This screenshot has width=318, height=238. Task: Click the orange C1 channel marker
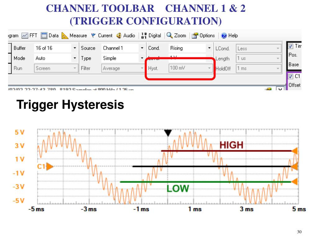[x=49, y=167]
